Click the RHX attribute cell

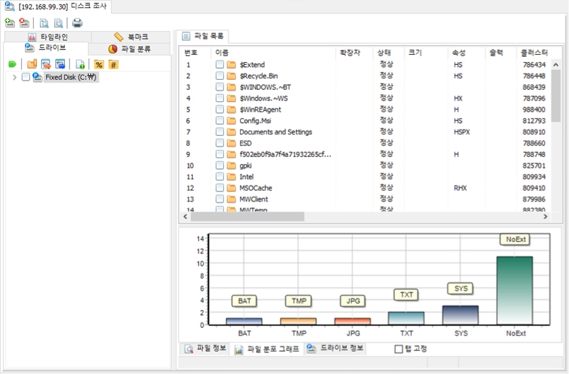[460, 188]
